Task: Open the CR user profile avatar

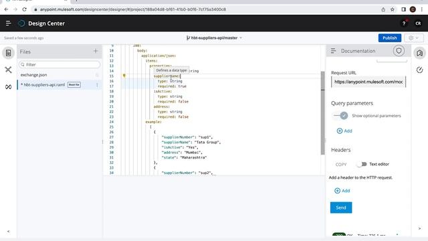Action: click(x=418, y=23)
